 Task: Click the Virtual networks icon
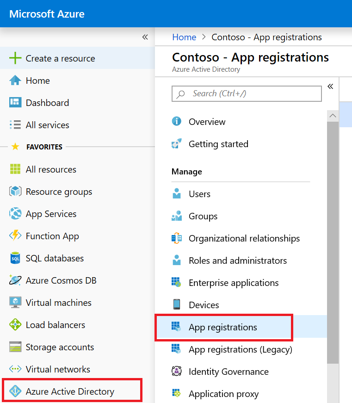[15, 369]
